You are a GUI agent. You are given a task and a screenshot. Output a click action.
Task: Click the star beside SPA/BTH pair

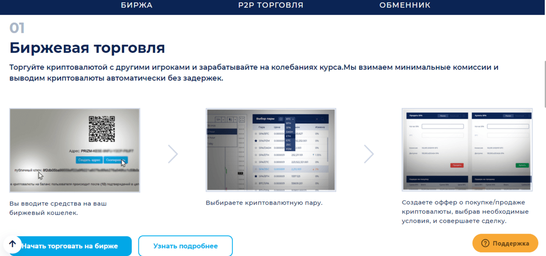tap(255, 176)
